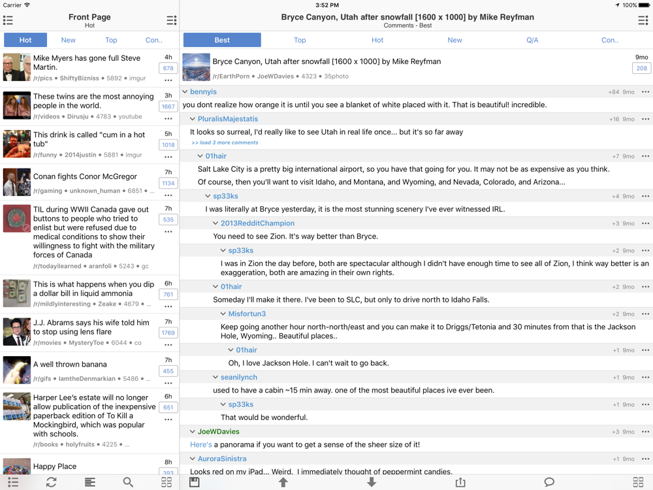Viewport: 653px width, 490px height.
Task: Open 678 comments on Mike Myers post
Action: coord(168,69)
